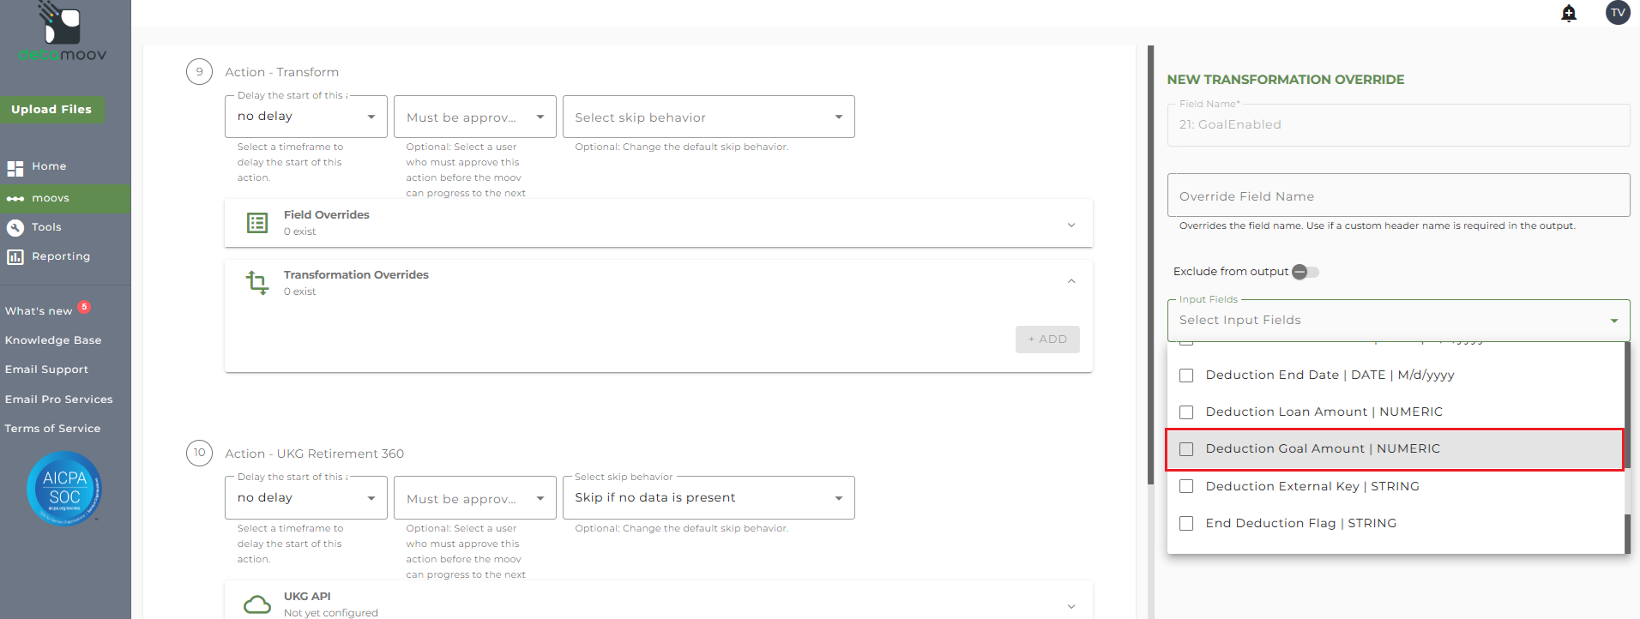Check Deduction End Date checkbox
This screenshot has height=619, width=1640.
click(x=1186, y=376)
